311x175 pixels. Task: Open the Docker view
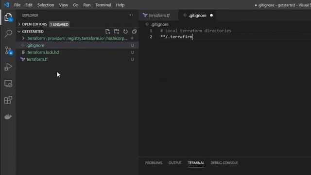pos(8,117)
